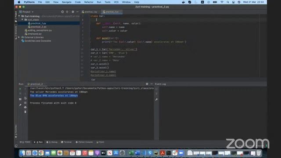Open the Tools menu
281x158 pixels.
(x=108, y=2)
